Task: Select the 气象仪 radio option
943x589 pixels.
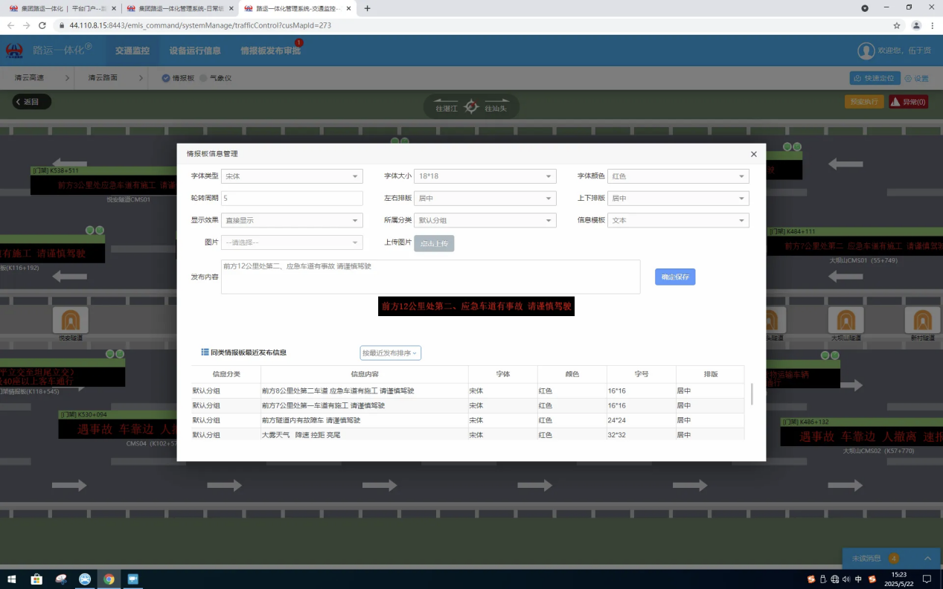Action: click(x=203, y=77)
